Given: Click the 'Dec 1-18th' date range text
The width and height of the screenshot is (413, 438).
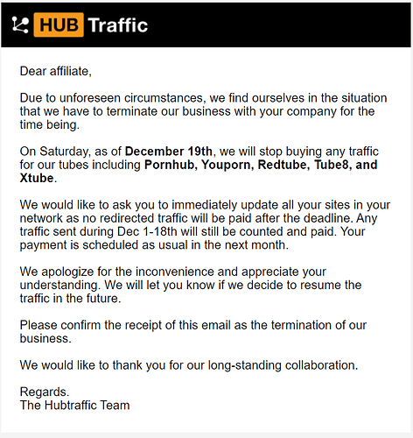Looking at the screenshot, I should point(147,231).
